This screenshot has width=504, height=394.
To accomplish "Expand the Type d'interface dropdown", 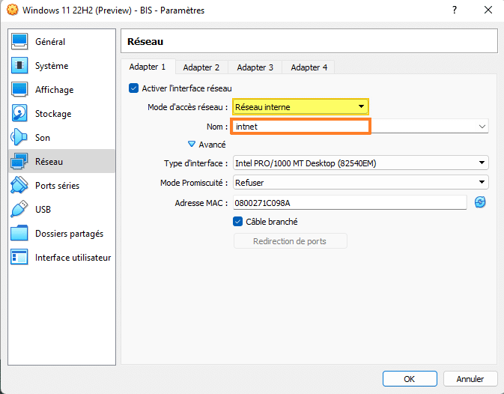I will (360, 163).
